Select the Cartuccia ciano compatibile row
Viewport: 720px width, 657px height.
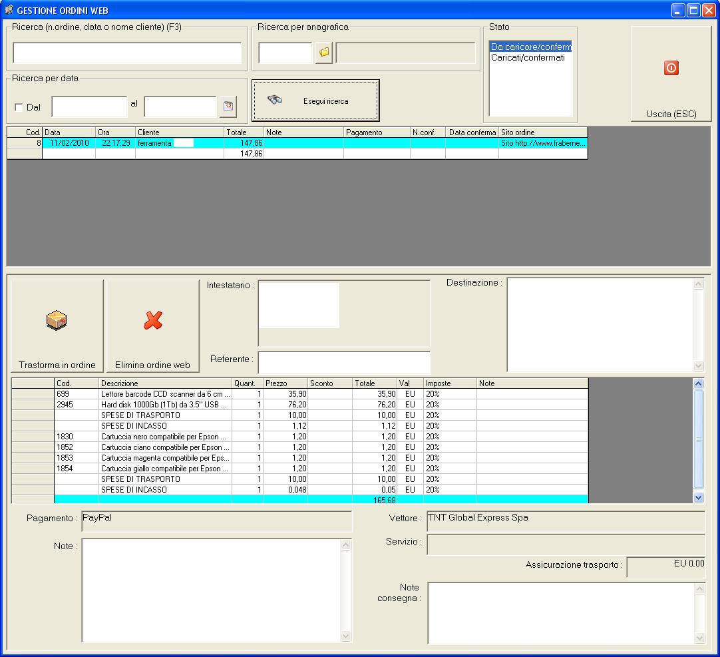click(299, 447)
